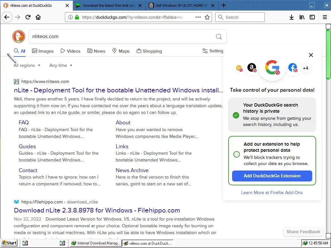Click Add DuckDuckGo Extension button

click(x=272, y=176)
